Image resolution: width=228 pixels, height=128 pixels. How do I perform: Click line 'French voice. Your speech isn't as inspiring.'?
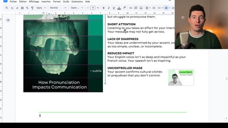139,61
